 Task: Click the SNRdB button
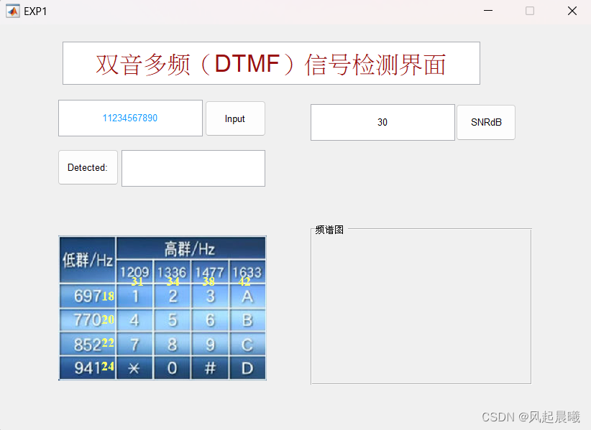click(x=485, y=122)
